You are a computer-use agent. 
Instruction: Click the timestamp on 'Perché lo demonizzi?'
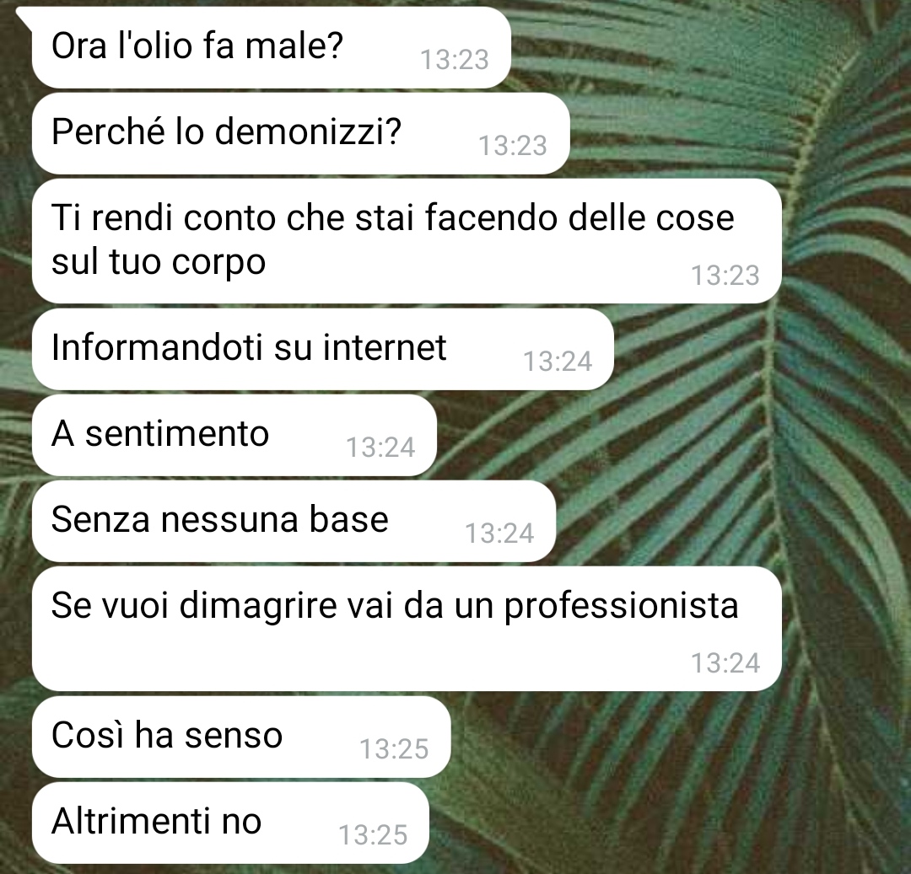513,146
